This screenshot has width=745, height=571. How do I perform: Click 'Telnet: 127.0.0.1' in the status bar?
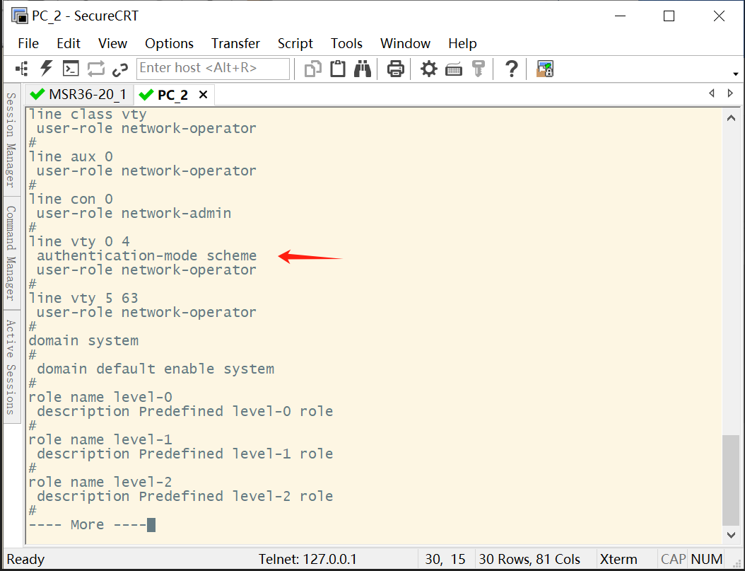pyautogui.click(x=307, y=559)
